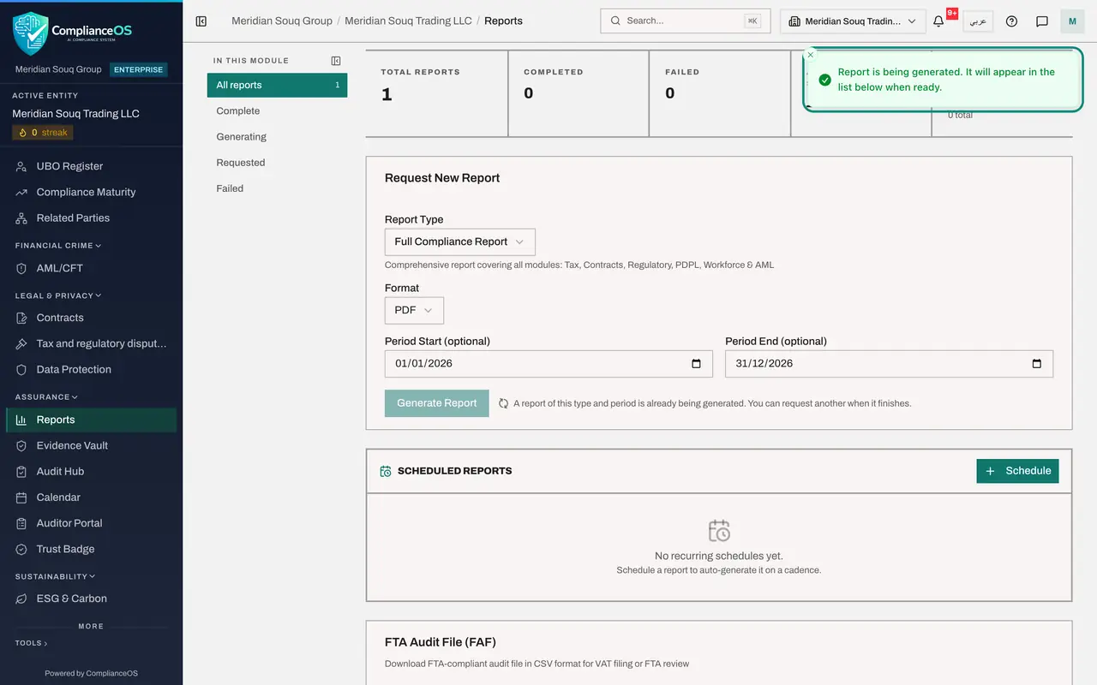Open the help question mark icon
The width and height of the screenshot is (1097, 685).
[1011, 21]
